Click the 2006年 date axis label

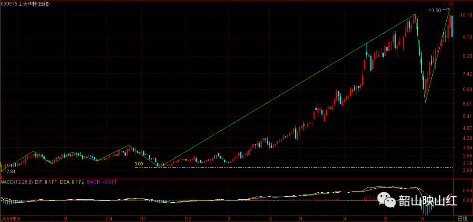pyautogui.click(x=9, y=219)
